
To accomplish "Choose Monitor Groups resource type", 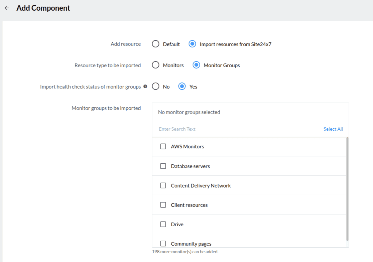I will 196,65.
